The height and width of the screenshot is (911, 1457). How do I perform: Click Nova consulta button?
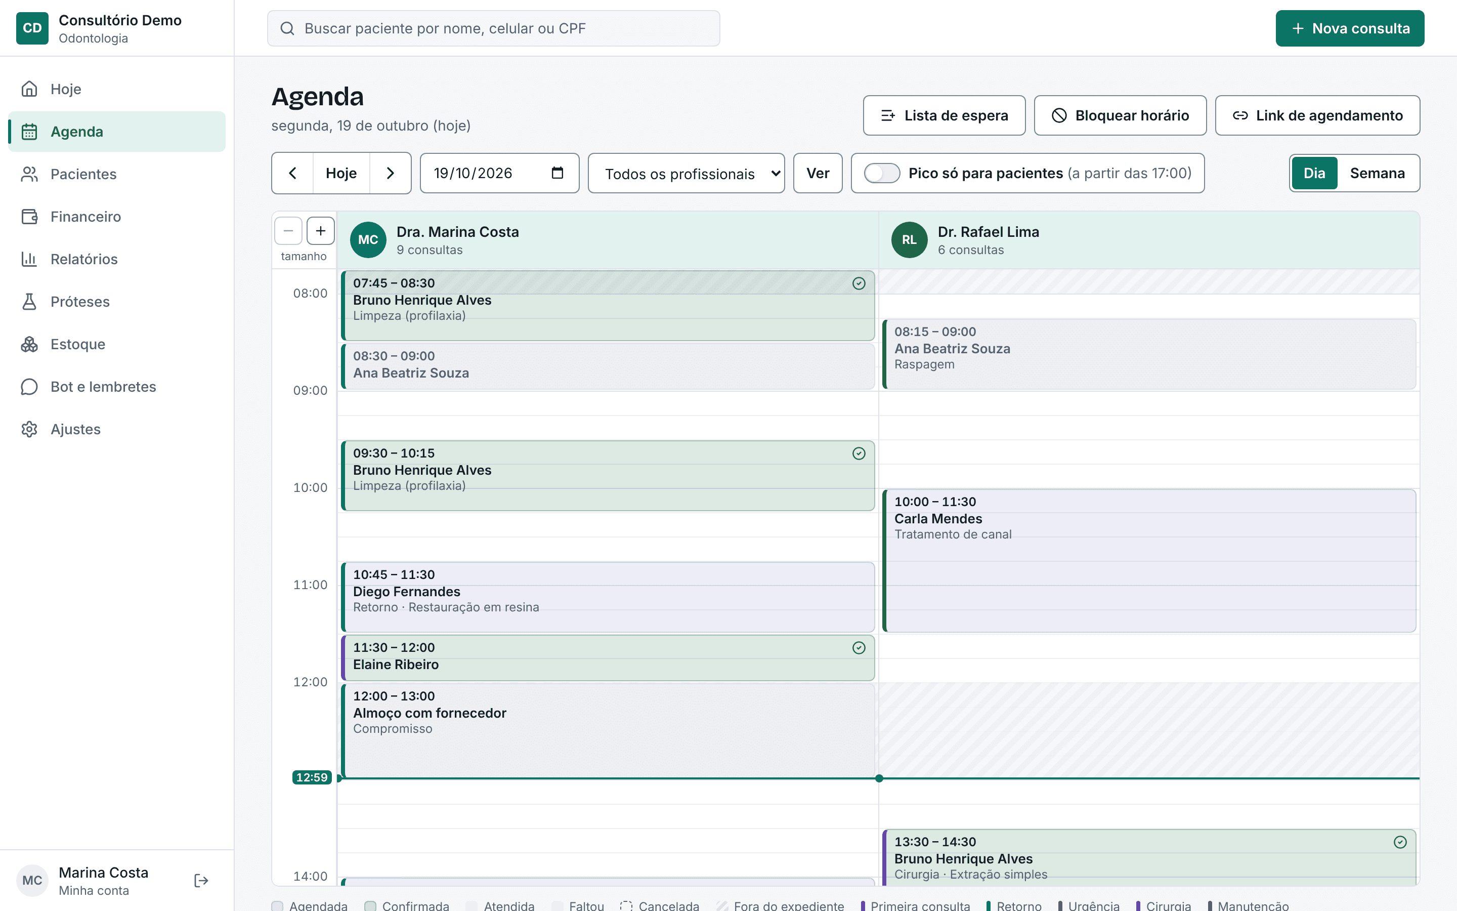1350,28
